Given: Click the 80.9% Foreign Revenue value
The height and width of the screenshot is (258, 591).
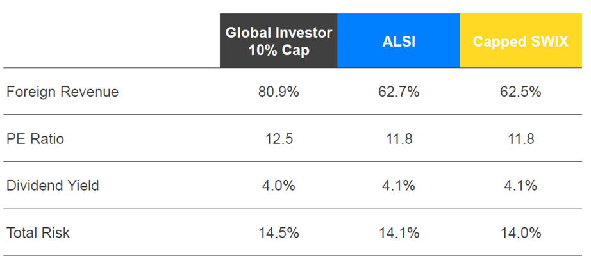Looking at the screenshot, I should coord(278,92).
